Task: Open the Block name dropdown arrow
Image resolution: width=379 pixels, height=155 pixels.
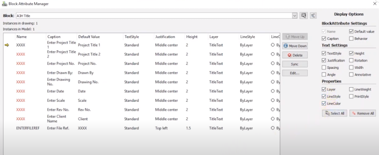Action: pos(295,16)
